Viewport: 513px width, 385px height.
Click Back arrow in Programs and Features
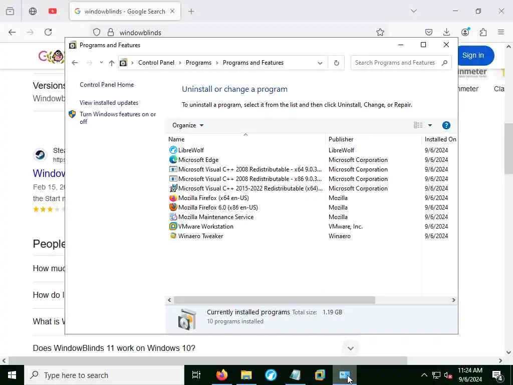tap(75, 63)
